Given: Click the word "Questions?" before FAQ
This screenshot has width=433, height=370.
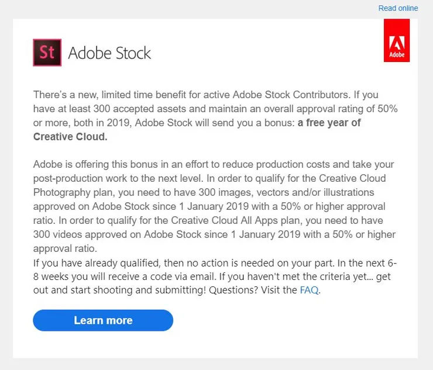Looking at the screenshot, I should (229, 290).
